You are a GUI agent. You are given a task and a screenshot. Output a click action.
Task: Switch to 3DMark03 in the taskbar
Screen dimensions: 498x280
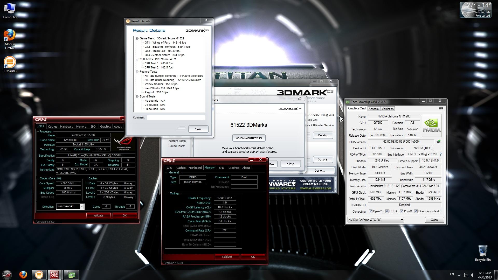pos(39,275)
